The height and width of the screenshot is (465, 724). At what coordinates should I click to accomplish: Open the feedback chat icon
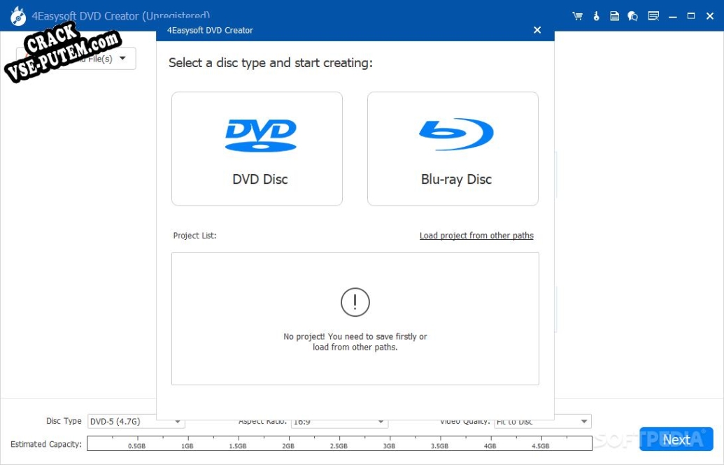pyautogui.click(x=632, y=16)
